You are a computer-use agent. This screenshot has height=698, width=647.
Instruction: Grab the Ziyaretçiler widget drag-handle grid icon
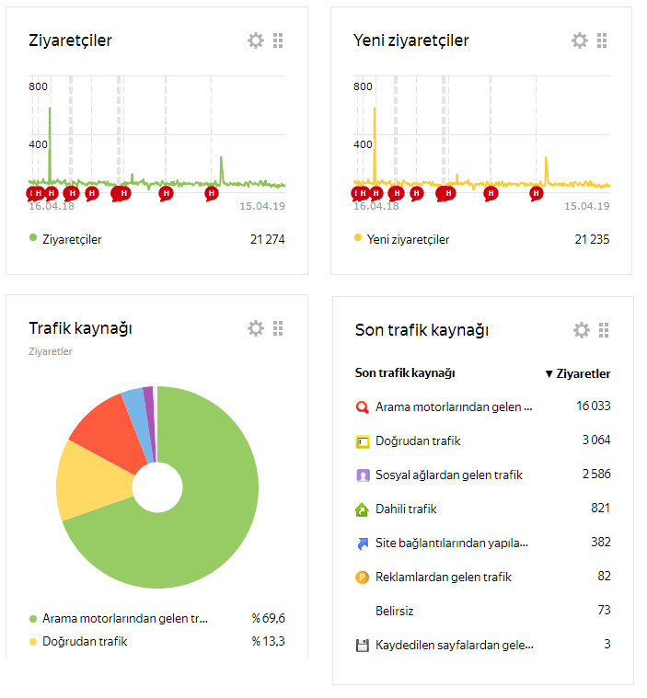[278, 40]
